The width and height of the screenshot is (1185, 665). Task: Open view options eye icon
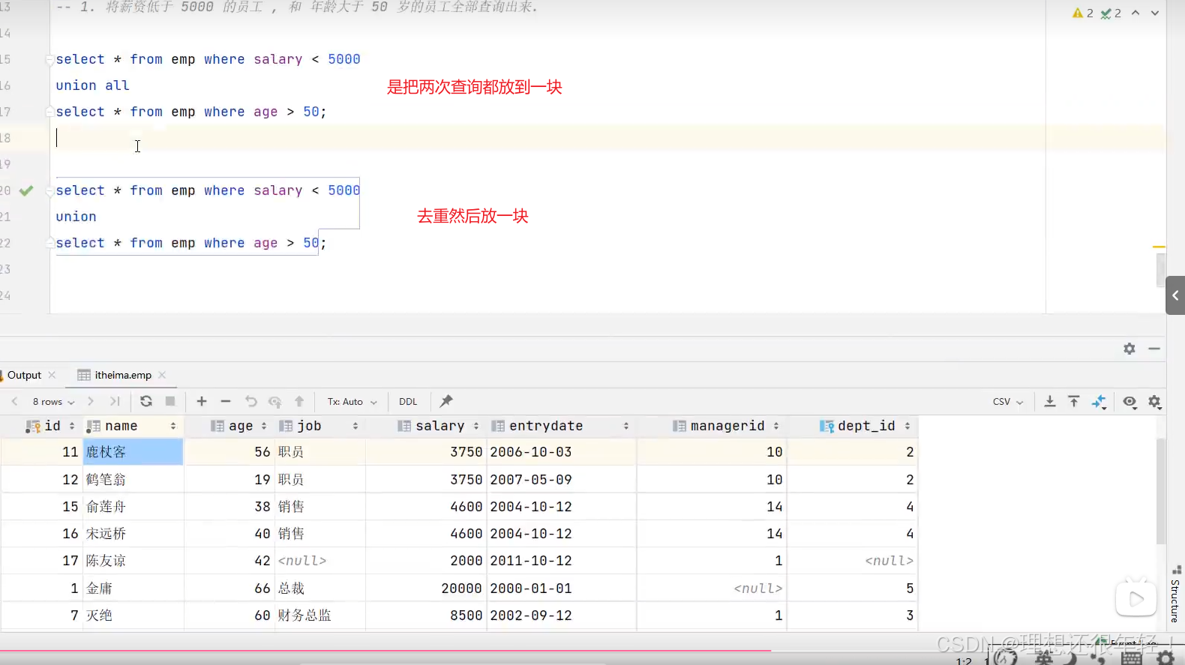[1129, 402]
